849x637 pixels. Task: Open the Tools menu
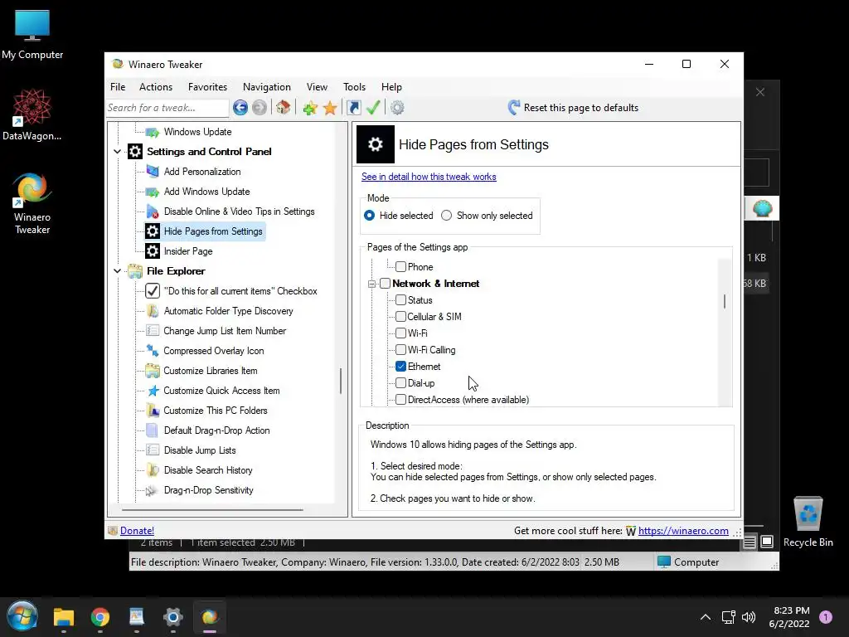354,87
